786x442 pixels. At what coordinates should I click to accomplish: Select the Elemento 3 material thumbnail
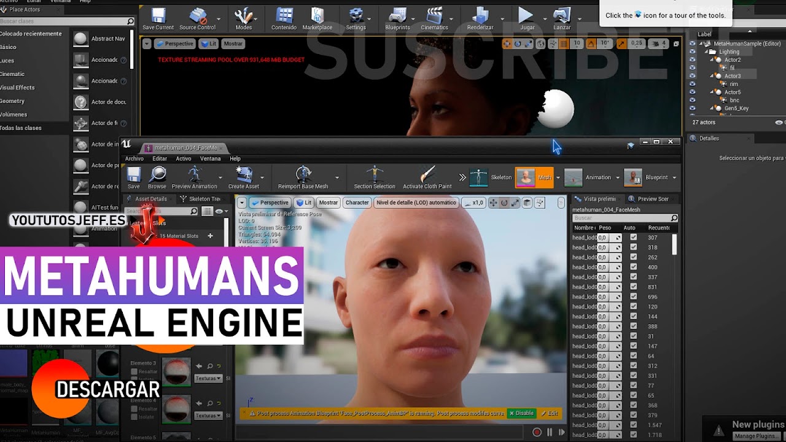pyautogui.click(x=177, y=372)
